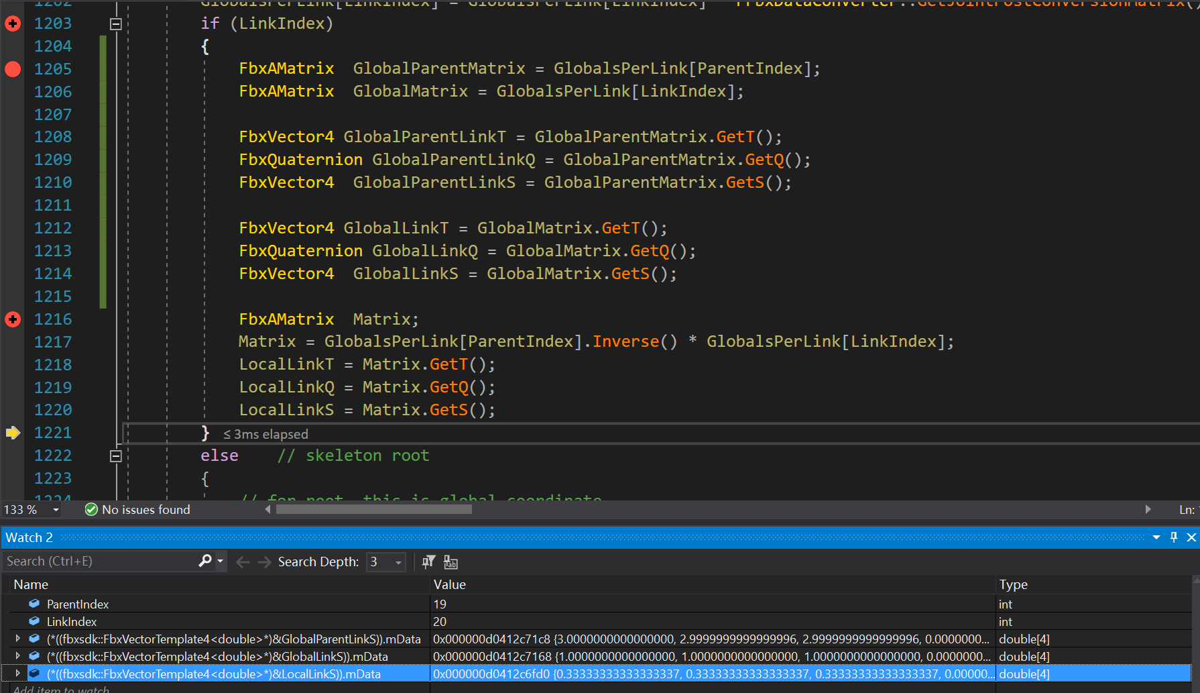Click GlobalParentMatrix declaration on line 1205
1200x693 pixels.
tap(439, 68)
